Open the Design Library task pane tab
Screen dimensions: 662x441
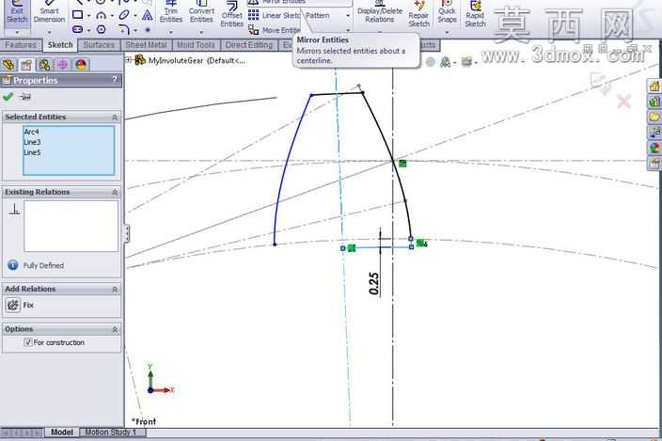point(654,102)
